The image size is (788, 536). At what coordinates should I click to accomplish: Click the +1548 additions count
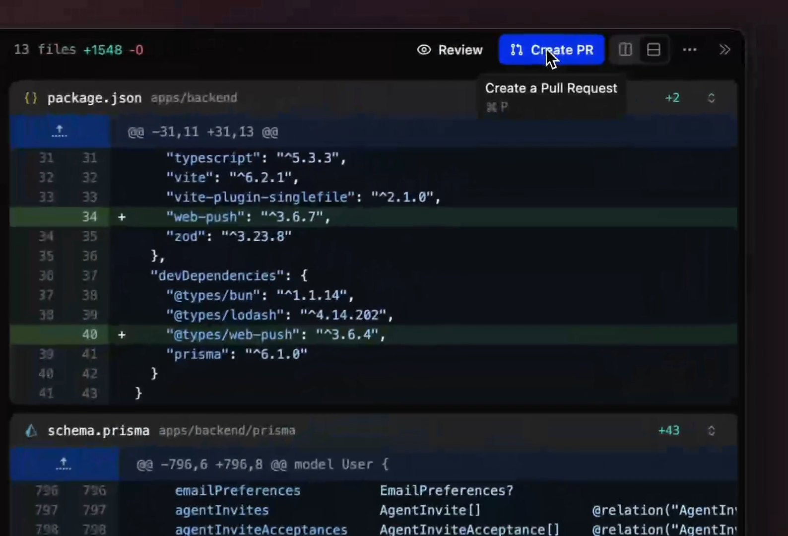pyautogui.click(x=103, y=50)
